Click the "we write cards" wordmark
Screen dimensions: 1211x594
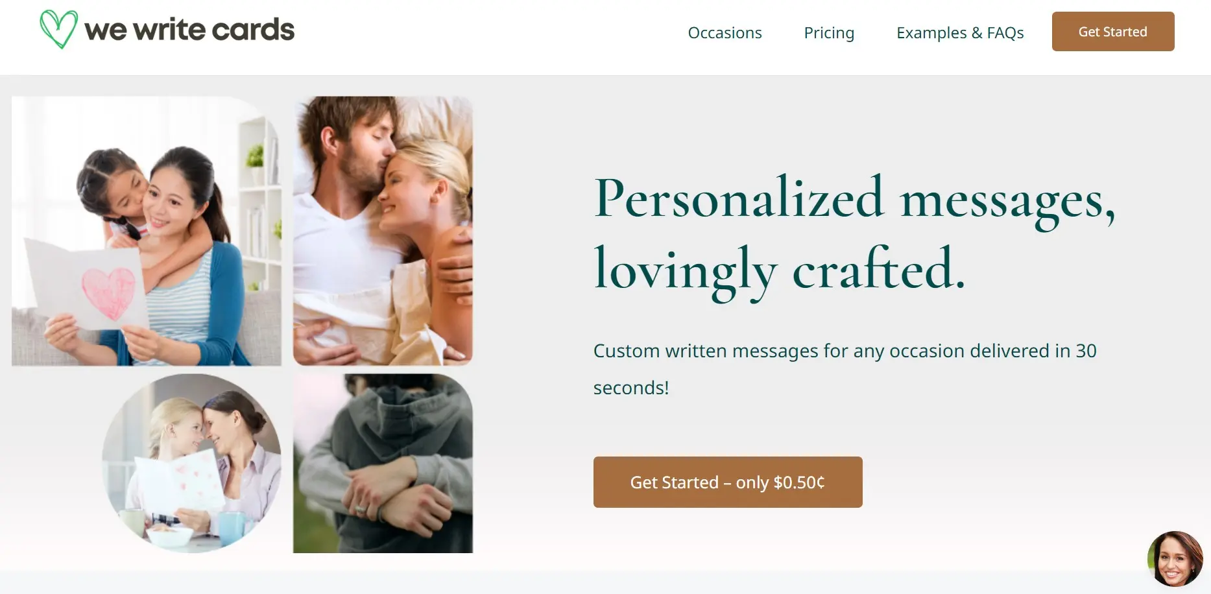(x=189, y=30)
